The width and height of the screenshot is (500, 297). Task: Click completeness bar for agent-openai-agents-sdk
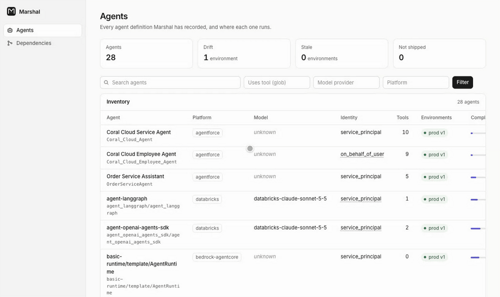click(478, 228)
